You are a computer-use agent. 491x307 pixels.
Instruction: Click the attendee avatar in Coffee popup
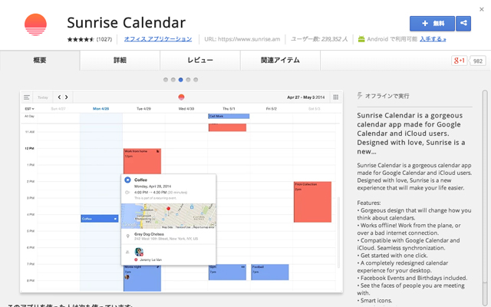pos(139,252)
